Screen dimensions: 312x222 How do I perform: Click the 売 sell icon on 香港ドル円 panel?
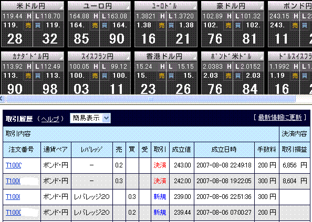[162, 76]
